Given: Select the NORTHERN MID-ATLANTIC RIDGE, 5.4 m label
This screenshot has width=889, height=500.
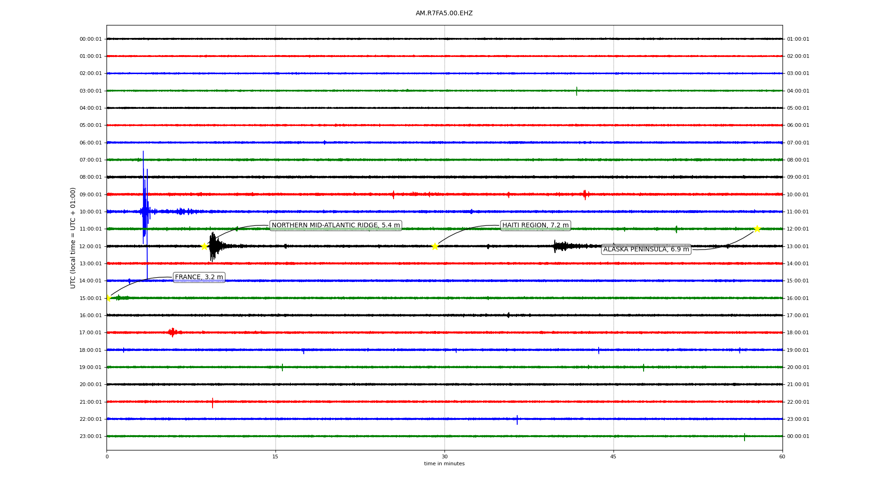Looking at the screenshot, I should pyautogui.click(x=336, y=225).
